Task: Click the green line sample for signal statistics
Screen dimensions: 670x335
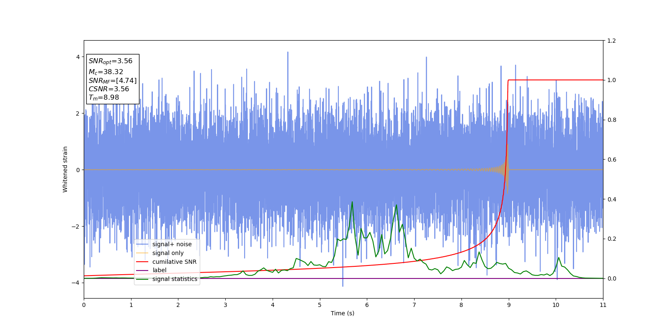Action: (x=142, y=279)
